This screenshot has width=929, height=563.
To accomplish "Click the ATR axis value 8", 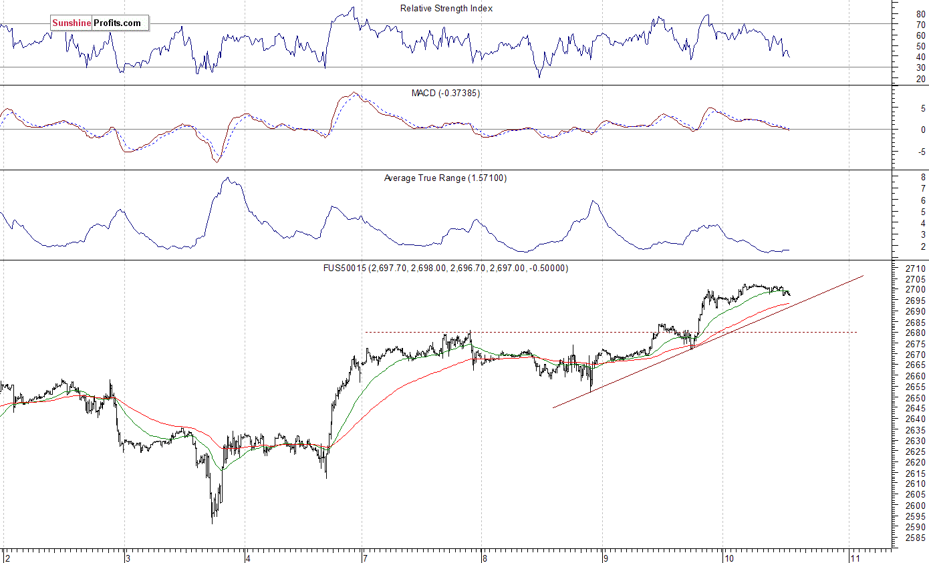I will [x=923, y=177].
